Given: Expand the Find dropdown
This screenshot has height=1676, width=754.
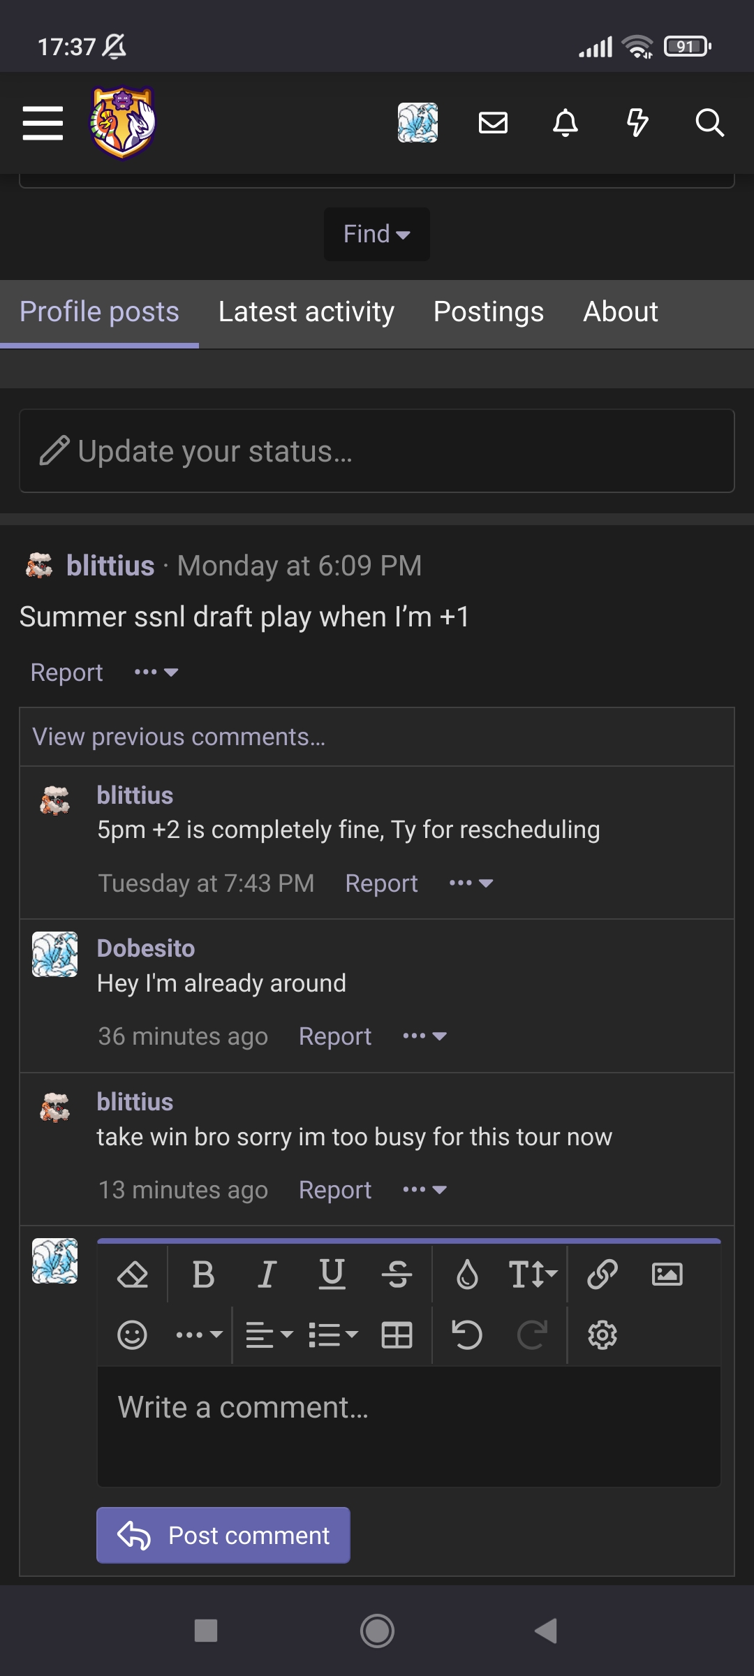Looking at the screenshot, I should pyautogui.click(x=377, y=234).
